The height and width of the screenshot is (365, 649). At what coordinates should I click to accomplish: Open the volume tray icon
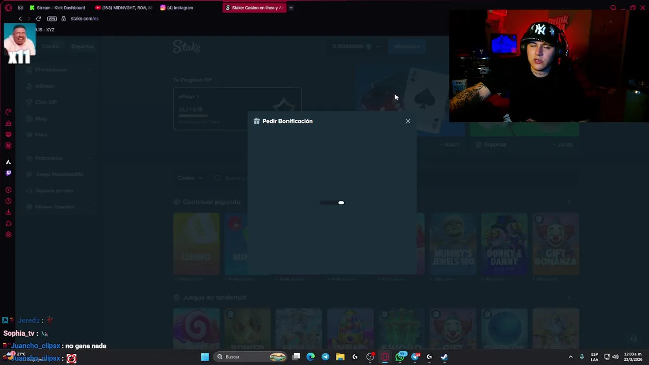(615, 357)
